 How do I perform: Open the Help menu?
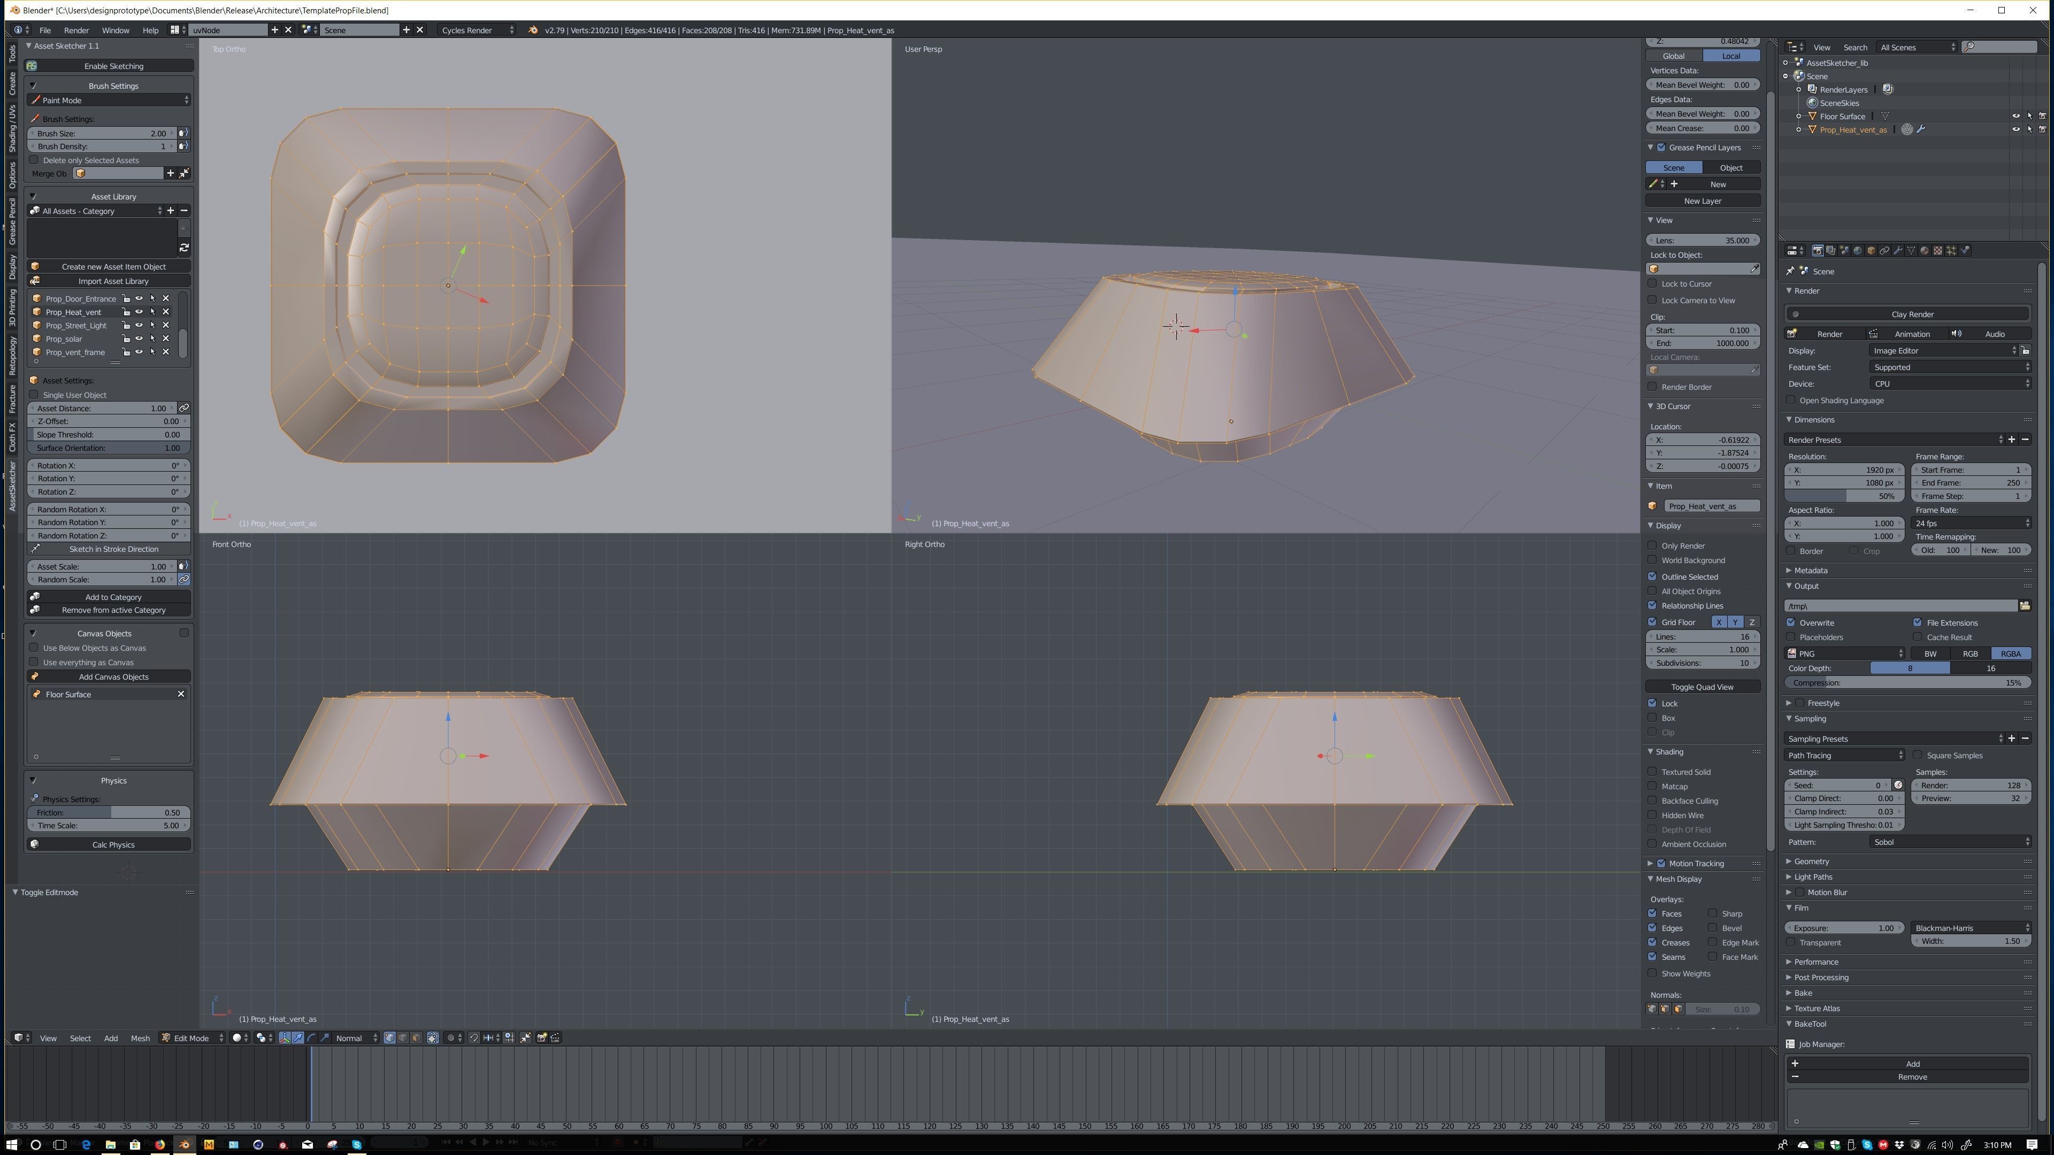point(150,30)
